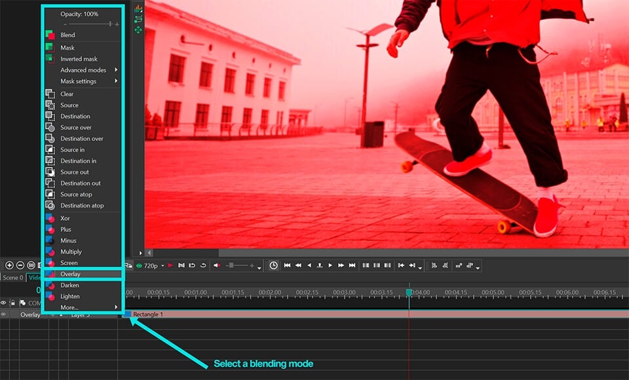
Task: Open the last dropdown arrow in the toolbar
Action: point(478,268)
